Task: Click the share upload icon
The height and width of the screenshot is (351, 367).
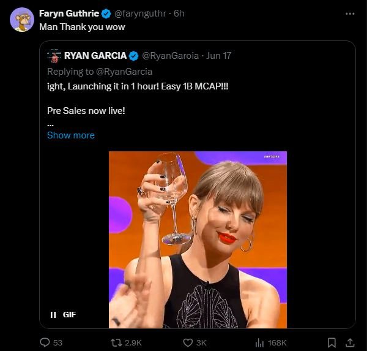Action: click(x=350, y=342)
